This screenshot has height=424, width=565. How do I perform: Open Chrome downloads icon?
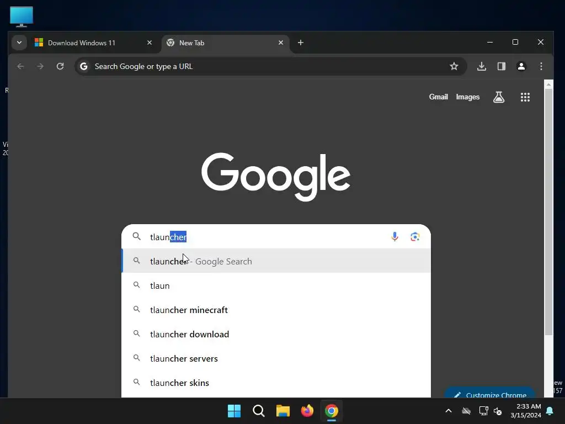[x=481, y=66]
